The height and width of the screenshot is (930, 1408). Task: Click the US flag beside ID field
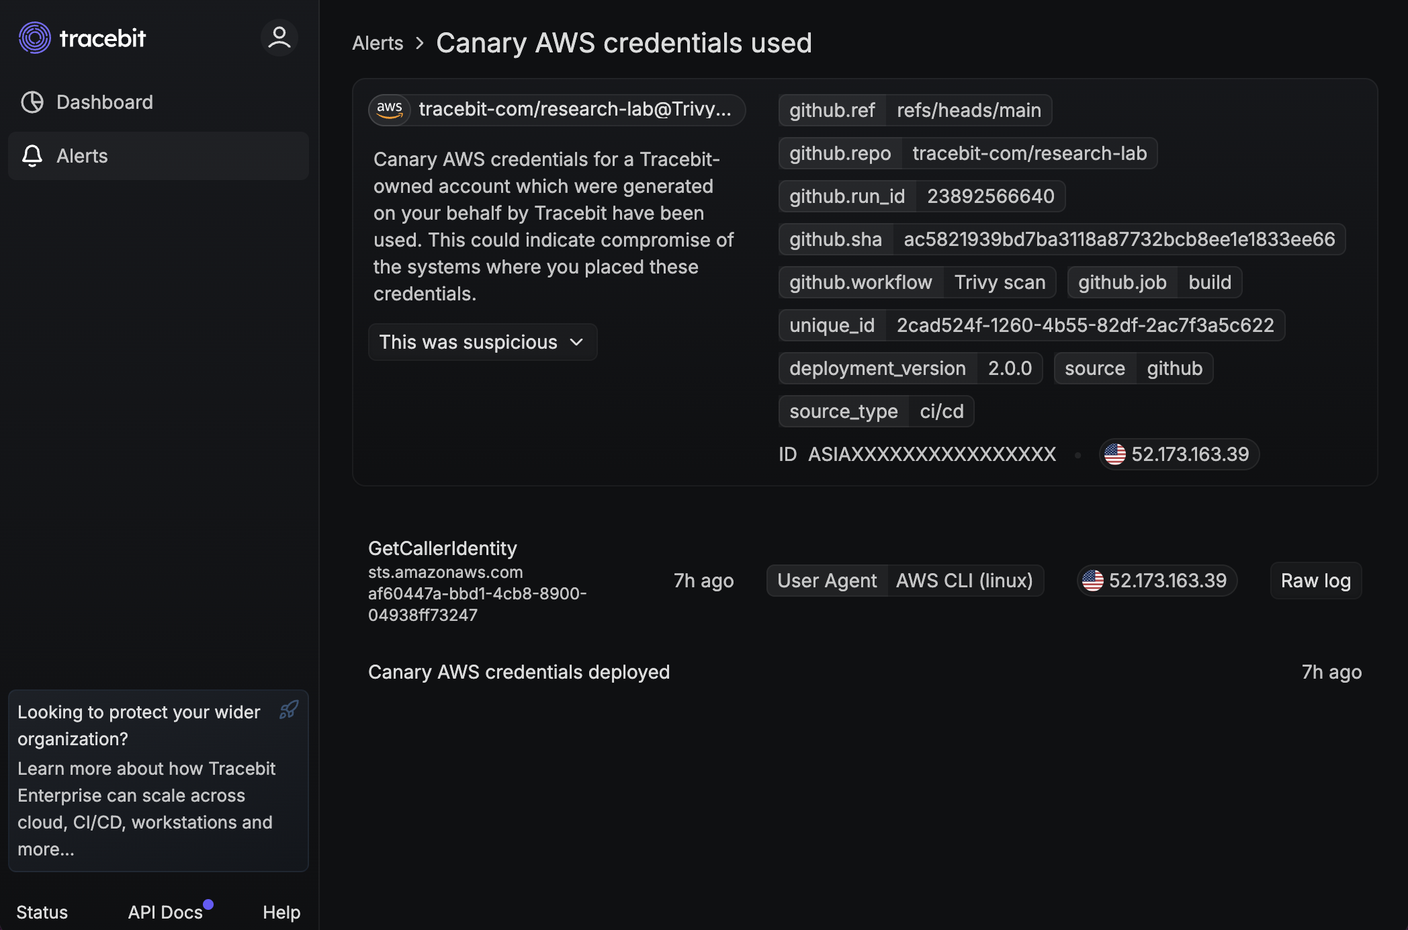(x=1115, y=454)
